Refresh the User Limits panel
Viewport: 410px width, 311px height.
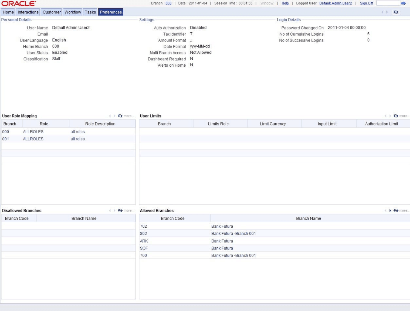396,116
